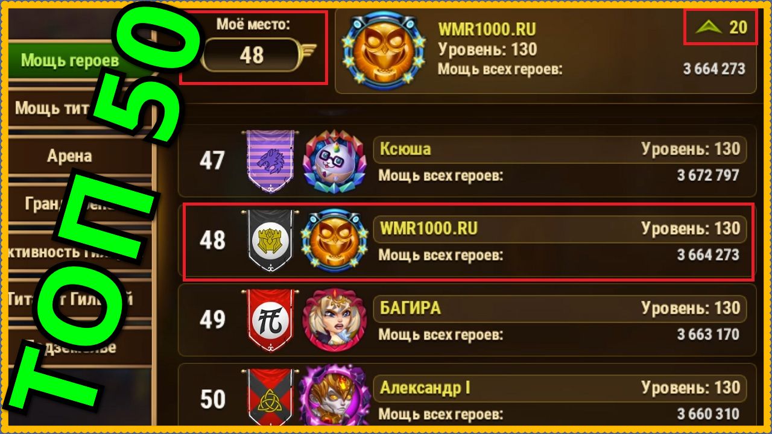Select the WMR1000.RU row at rank 48
772x434 pixels.
[468, 242]
